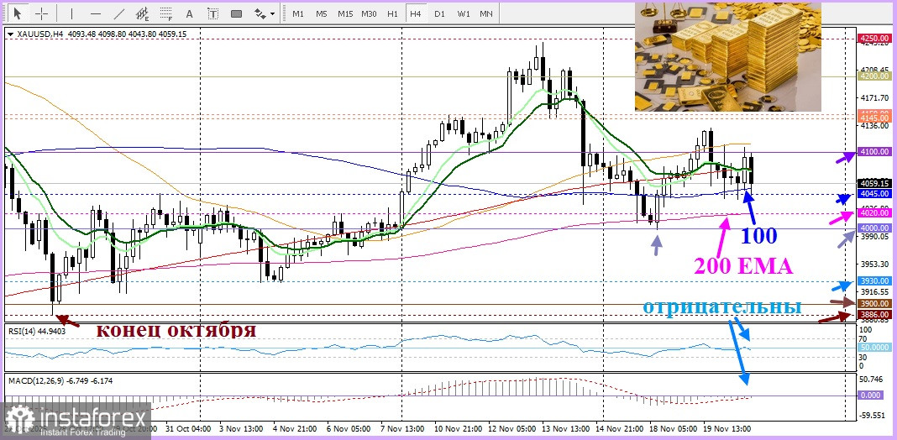The image size is (897, 440).
Task: Select the rectangle label tool
Action: click(236, 13)
